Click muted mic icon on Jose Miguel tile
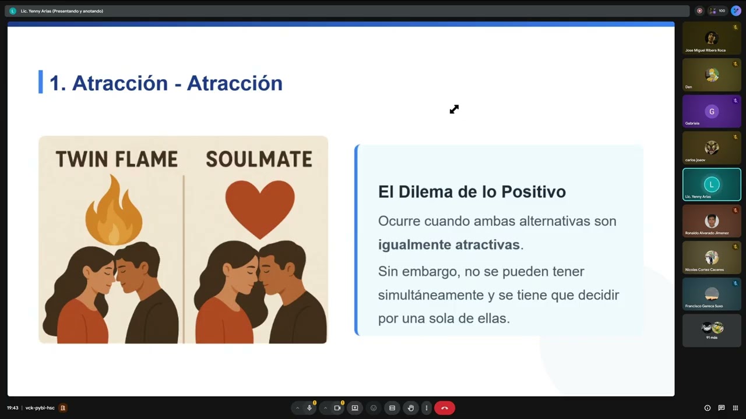Viewport: 746px width, 419px height. click(x=736, y=27)
